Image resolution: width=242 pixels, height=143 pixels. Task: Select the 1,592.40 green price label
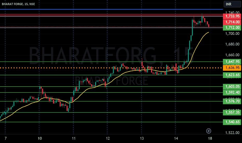click(x=232, y=92)
